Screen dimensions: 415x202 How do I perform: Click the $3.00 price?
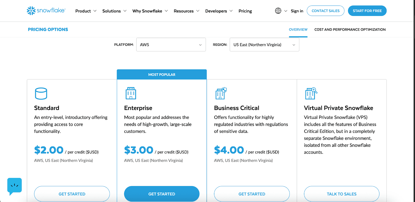139,150
